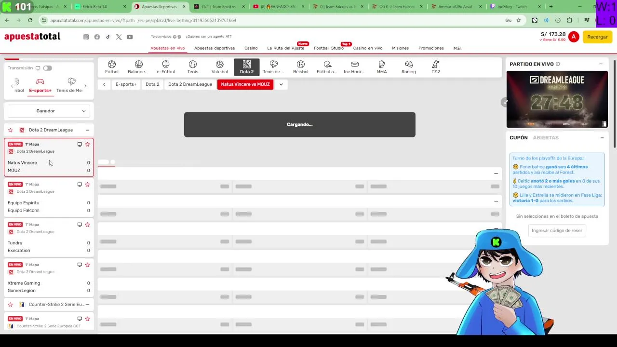This screenshot has width=617, height=347.
Task: Switch to ABIERTAS coupon tab
Action: 546,138
